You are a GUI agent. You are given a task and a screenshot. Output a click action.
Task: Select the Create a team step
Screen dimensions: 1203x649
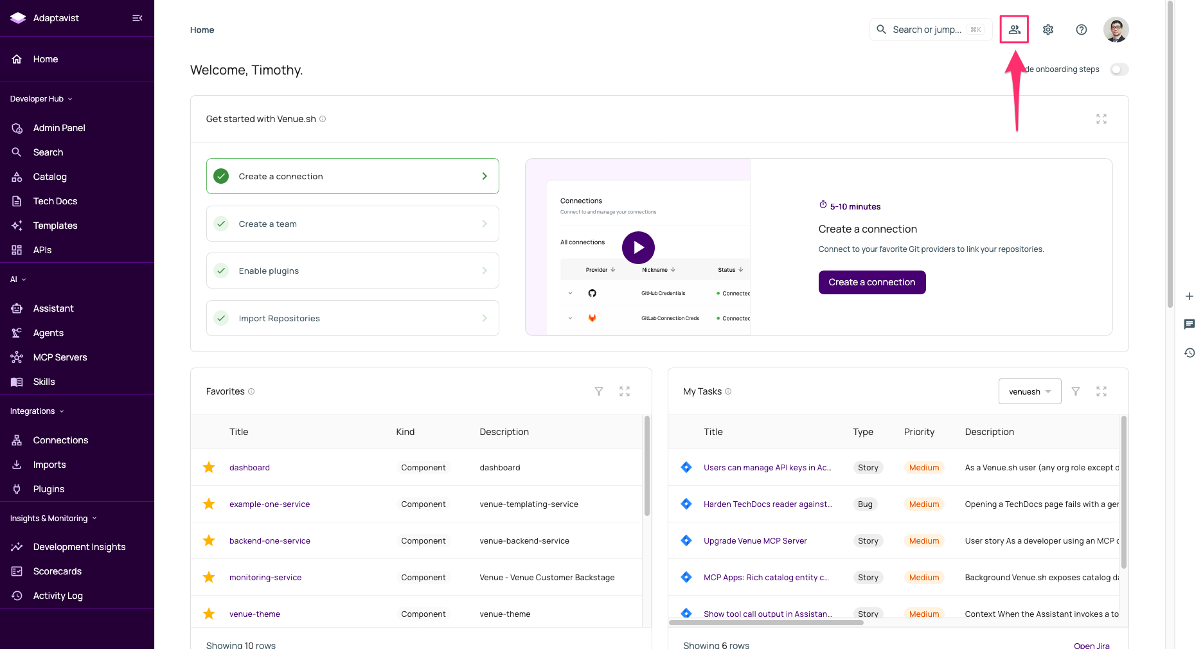(x=353, y=224)
